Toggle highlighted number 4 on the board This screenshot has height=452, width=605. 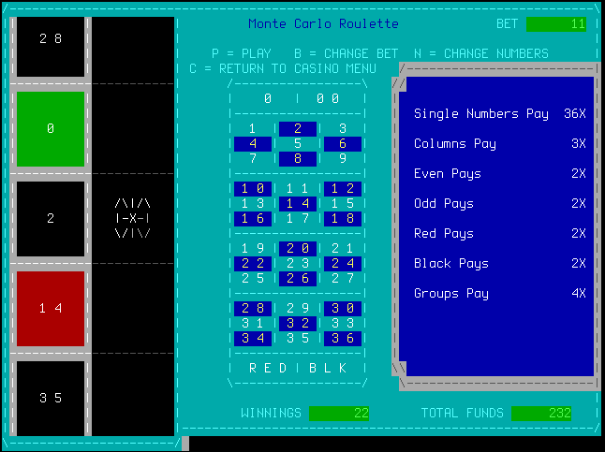click(x=253, y=143)
